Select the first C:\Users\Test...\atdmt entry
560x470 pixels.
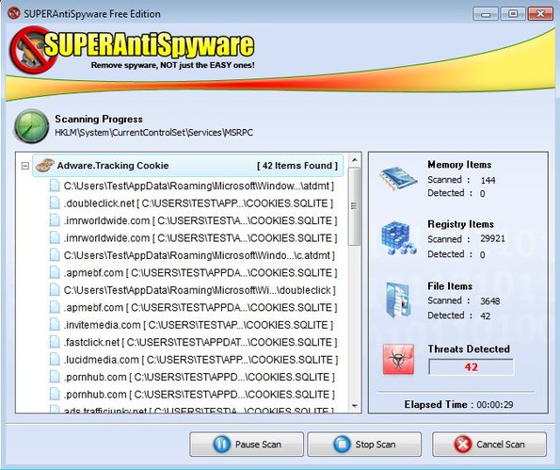[199, 186]
